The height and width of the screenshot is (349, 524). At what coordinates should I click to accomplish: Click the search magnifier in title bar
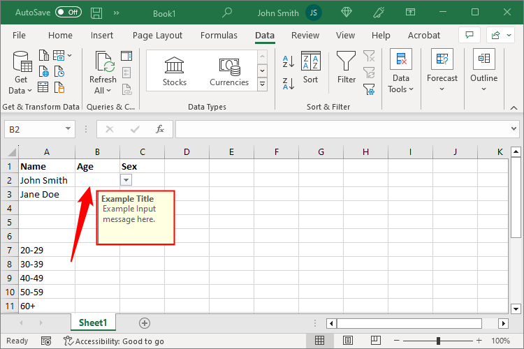[x=227, y=13]
